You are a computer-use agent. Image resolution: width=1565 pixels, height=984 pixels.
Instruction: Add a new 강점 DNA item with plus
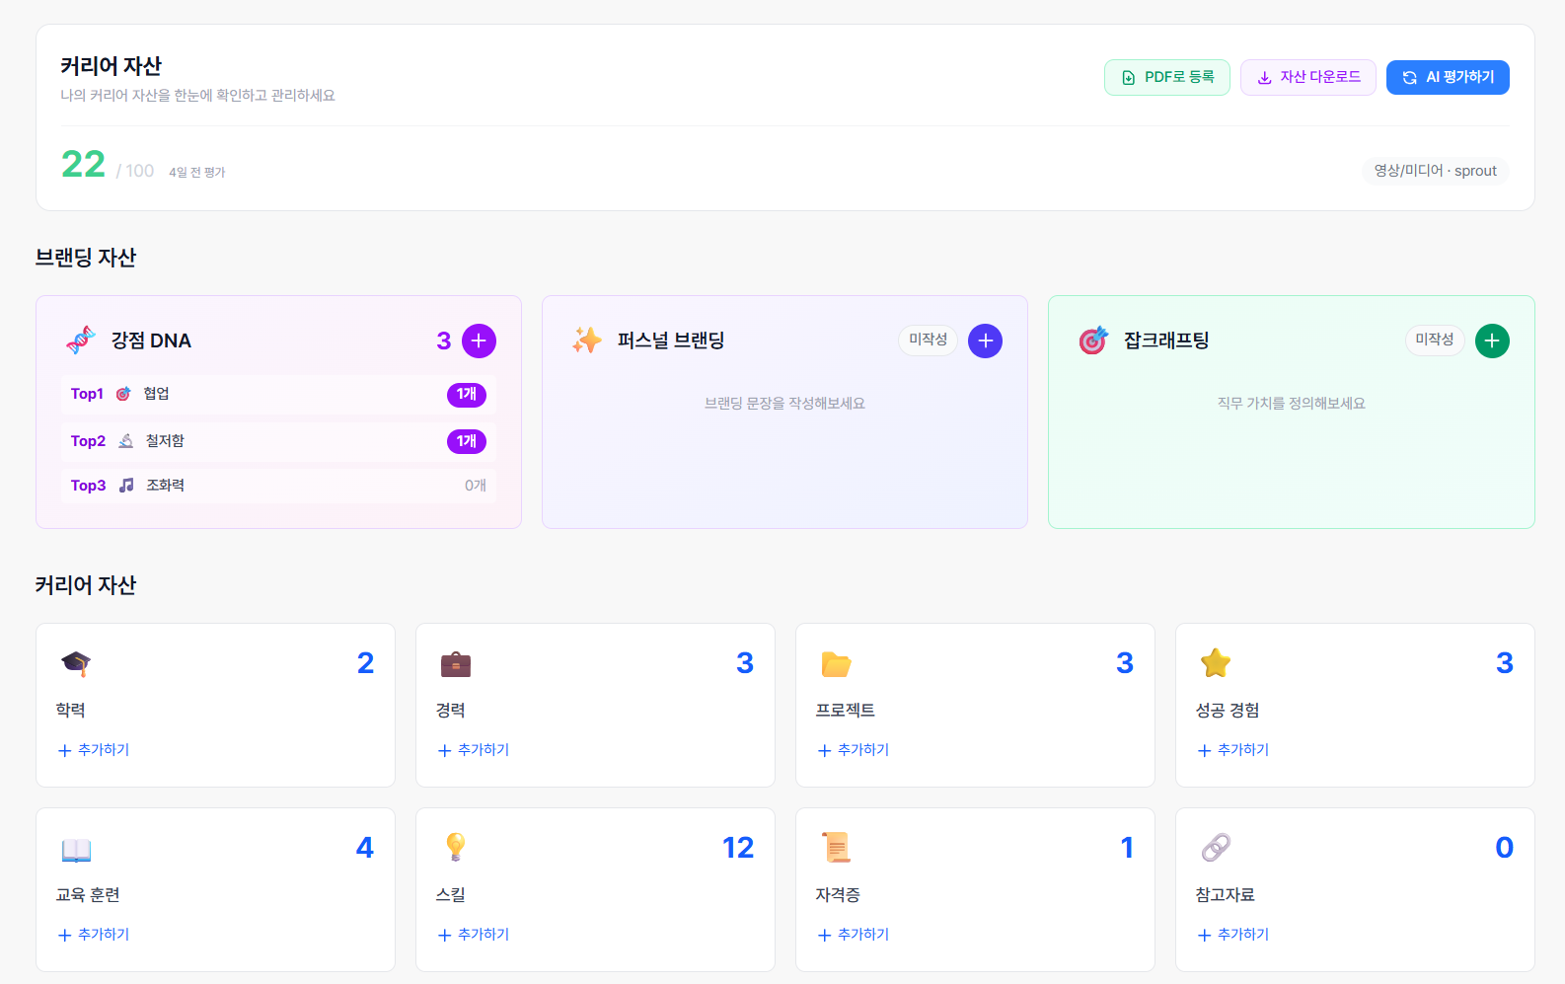point(479,341)
